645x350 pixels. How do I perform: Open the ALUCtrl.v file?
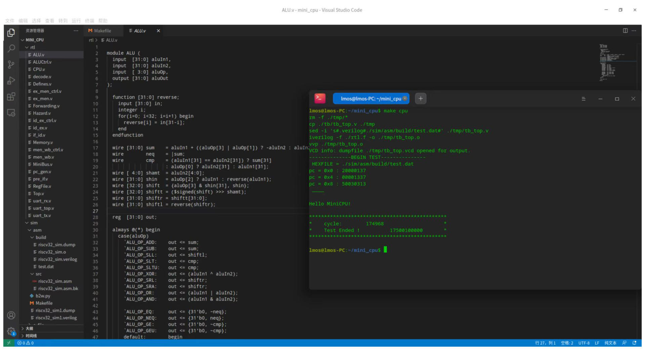click(42, 62)
